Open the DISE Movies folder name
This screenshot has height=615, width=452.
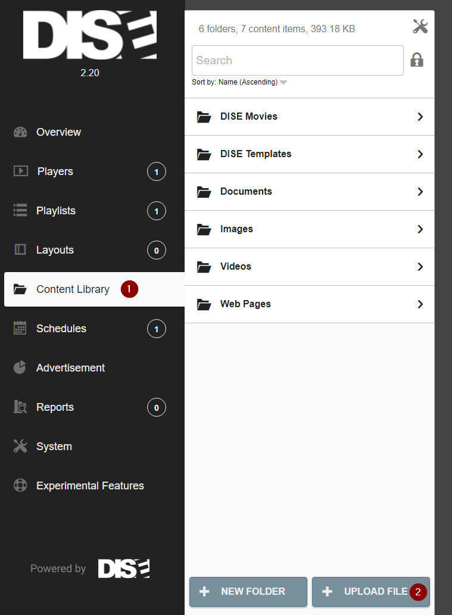tap(249, 117)
